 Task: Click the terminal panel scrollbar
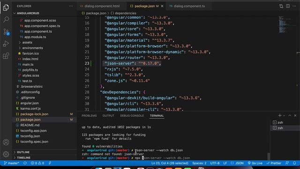pyautogui.click(x=269, y=156)
